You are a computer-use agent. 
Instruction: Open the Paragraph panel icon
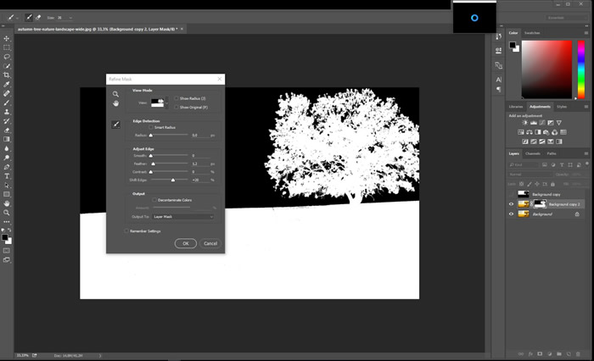click(x=499, y=89)
